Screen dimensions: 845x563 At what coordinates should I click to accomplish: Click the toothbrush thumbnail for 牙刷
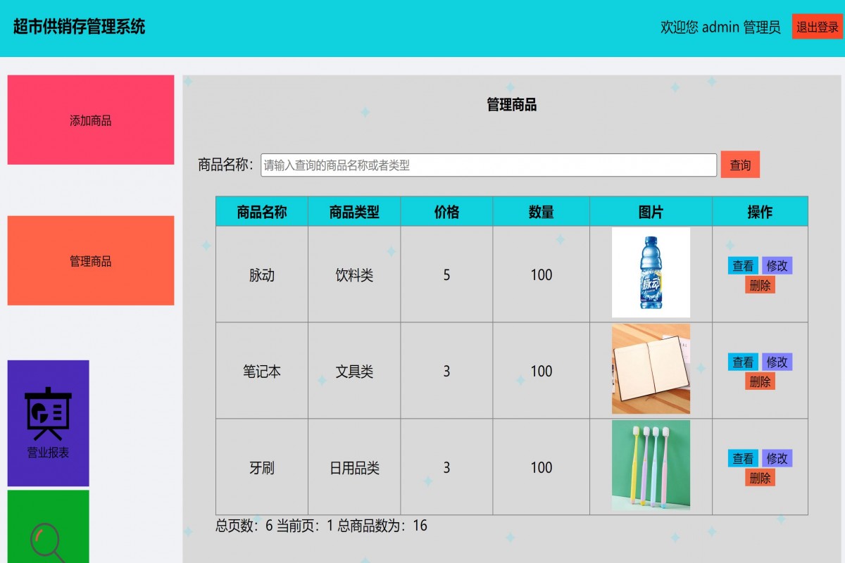(650, 467)
